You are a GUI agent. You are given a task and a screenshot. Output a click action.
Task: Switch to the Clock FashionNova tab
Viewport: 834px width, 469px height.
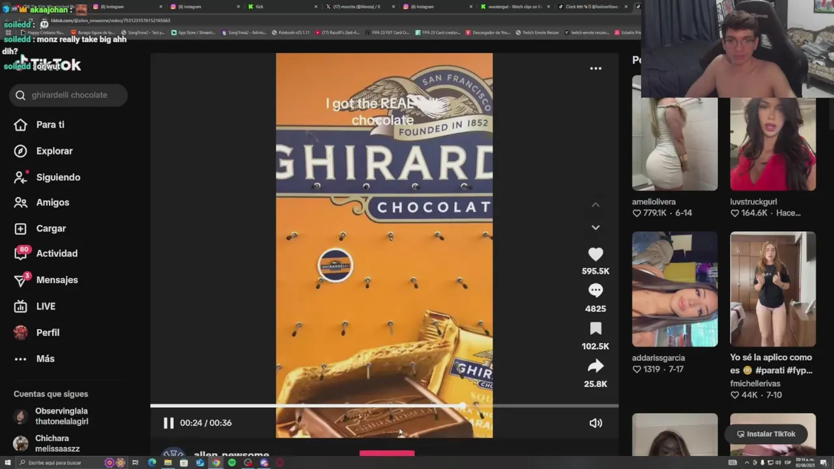[x=592, y=7]
